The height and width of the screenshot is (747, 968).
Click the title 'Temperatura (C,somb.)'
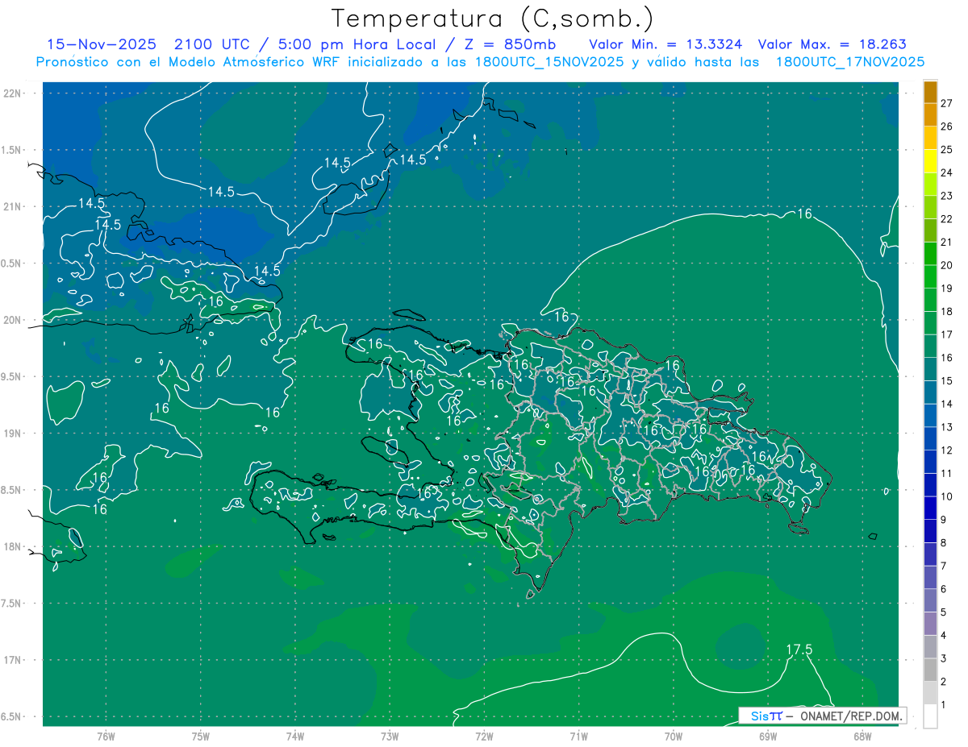[492, 19]
